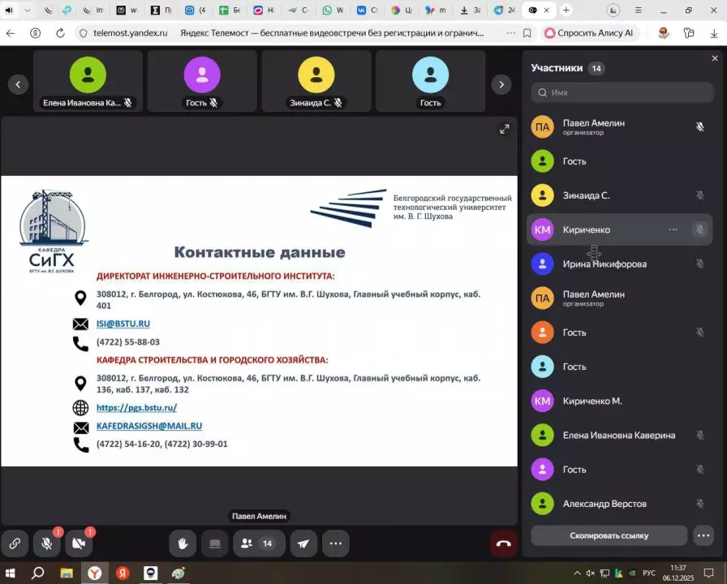Open the invite link icon in toolbar

(x=15, y=543)
